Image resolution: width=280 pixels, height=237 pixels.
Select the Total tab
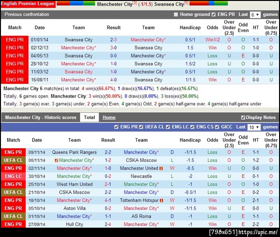point(89,117)
